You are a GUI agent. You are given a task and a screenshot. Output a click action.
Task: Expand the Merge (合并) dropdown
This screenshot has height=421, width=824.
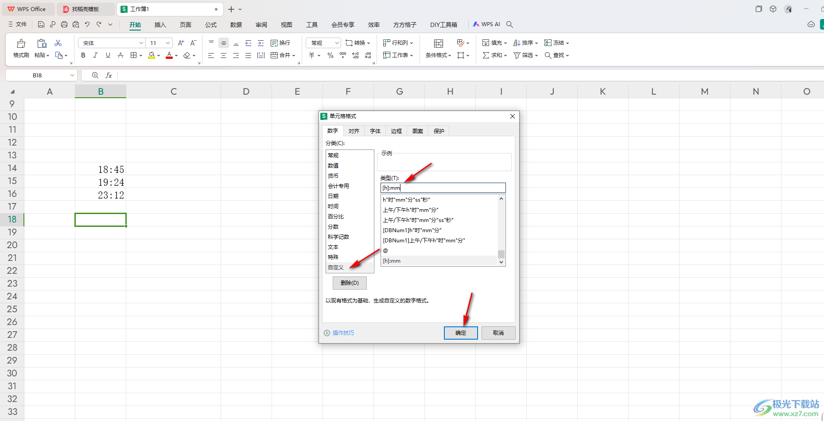(294, 55)
